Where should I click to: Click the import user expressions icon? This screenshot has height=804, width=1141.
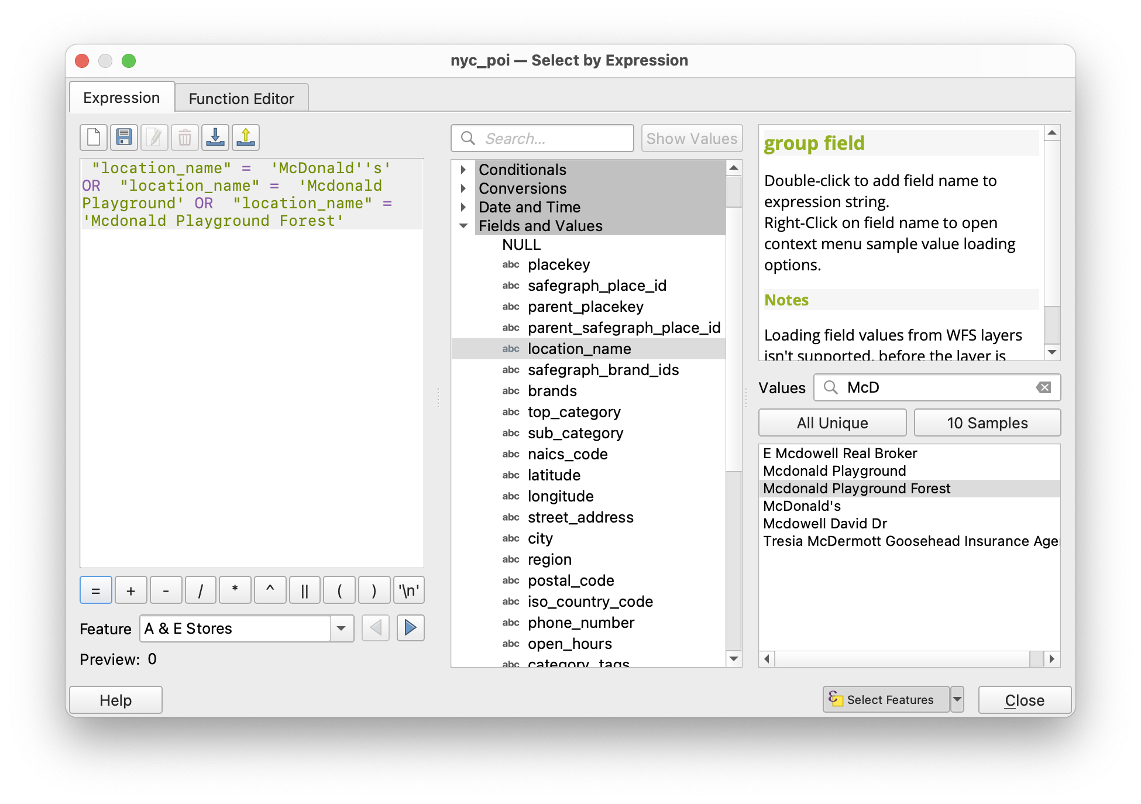point(215,138)
